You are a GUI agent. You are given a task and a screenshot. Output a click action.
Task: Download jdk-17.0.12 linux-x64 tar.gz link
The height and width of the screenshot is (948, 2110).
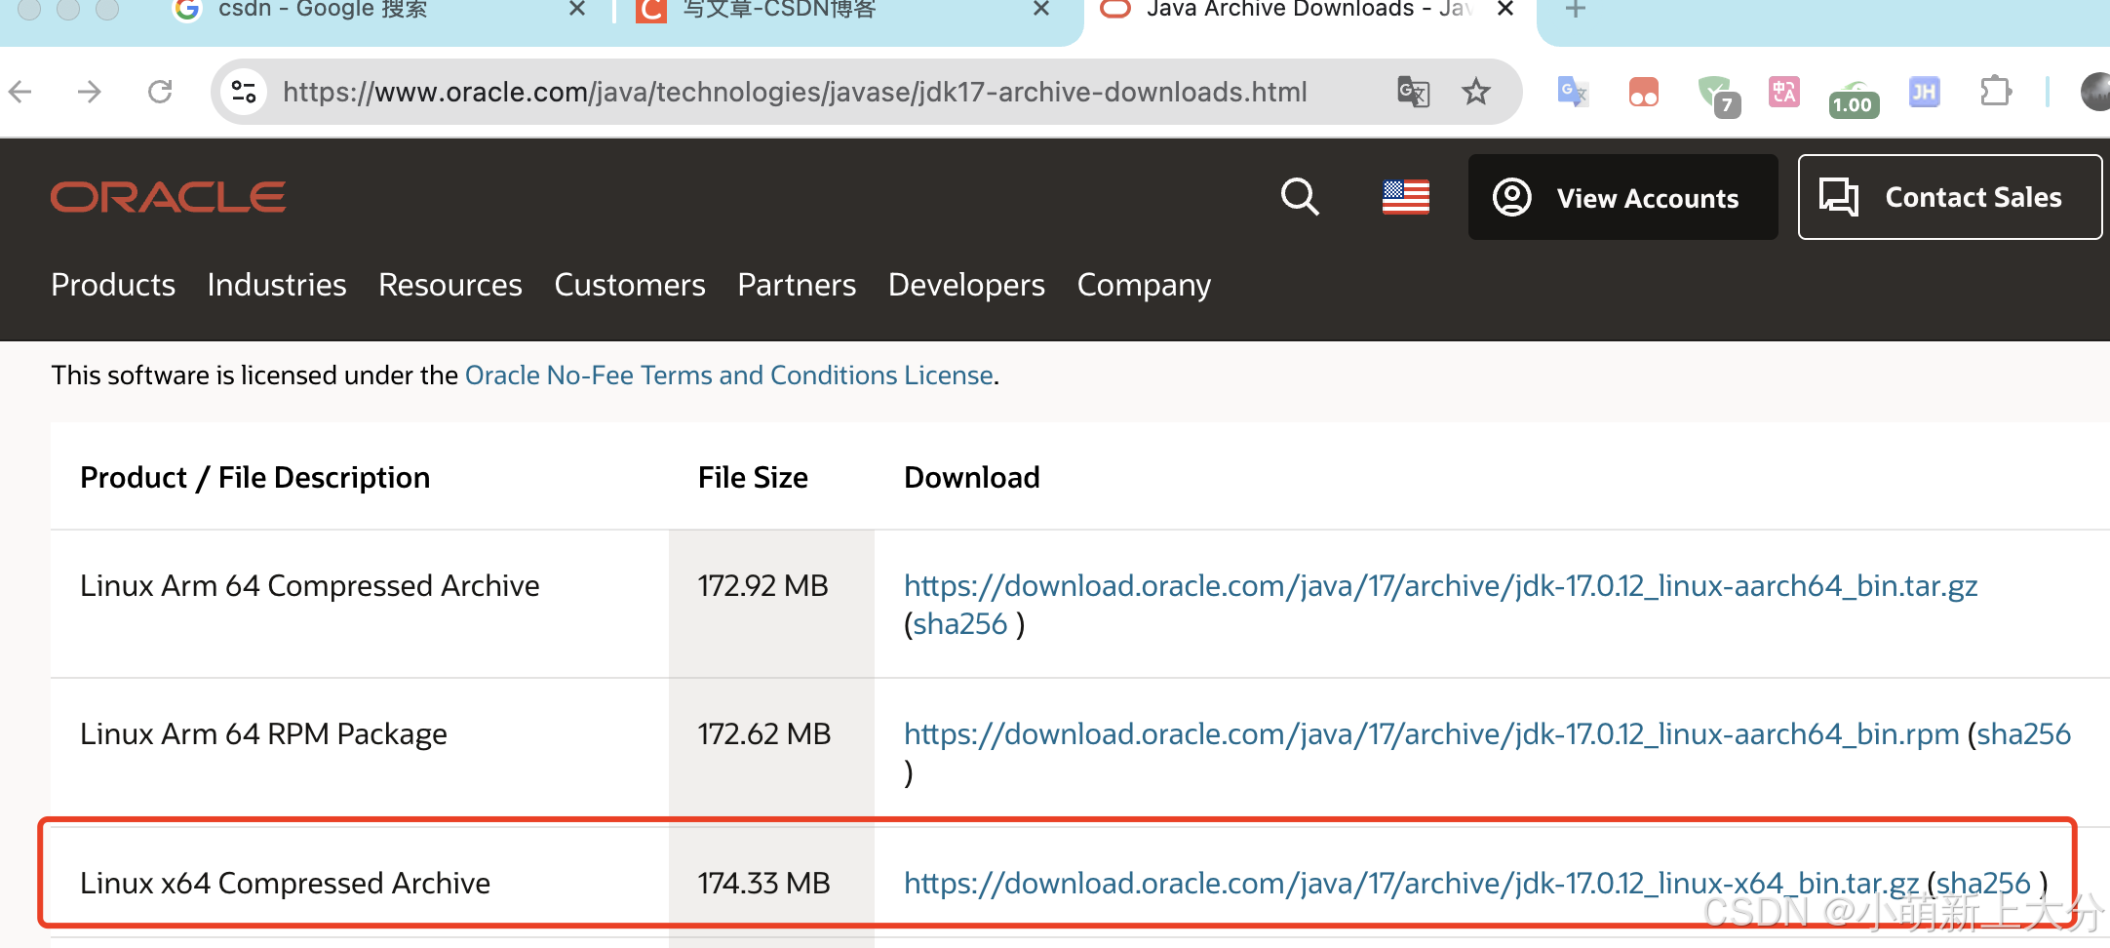point(1411,884)
